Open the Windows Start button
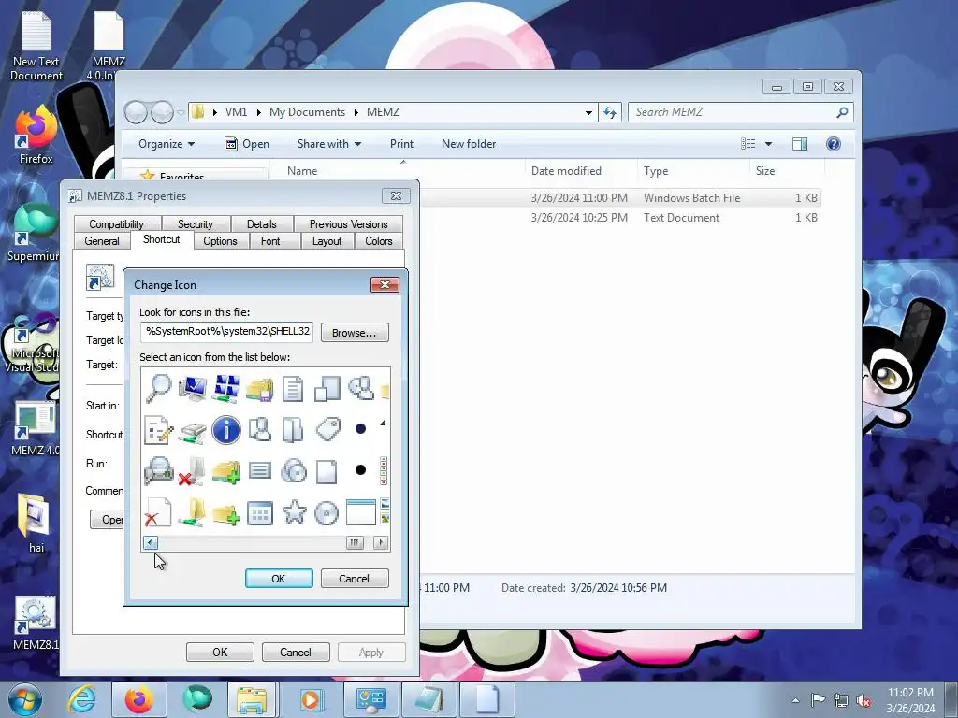958x718 pixels. pyautogui.click(x=24, y=699)
